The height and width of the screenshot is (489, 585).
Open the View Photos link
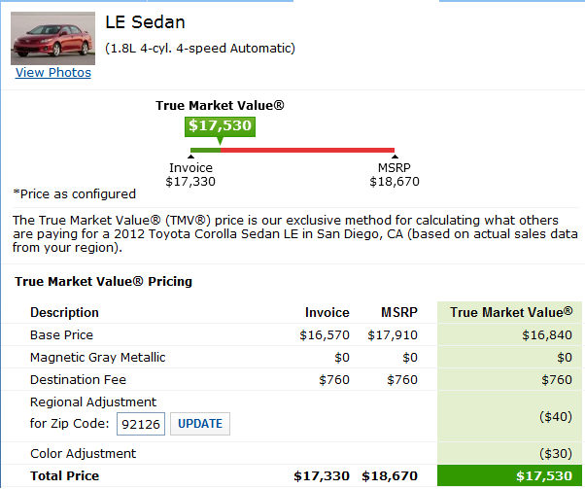[53, 73]
